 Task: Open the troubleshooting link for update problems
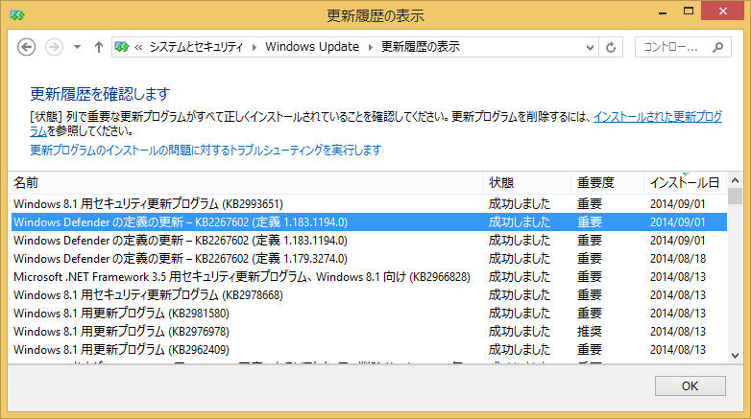point(206,151)
